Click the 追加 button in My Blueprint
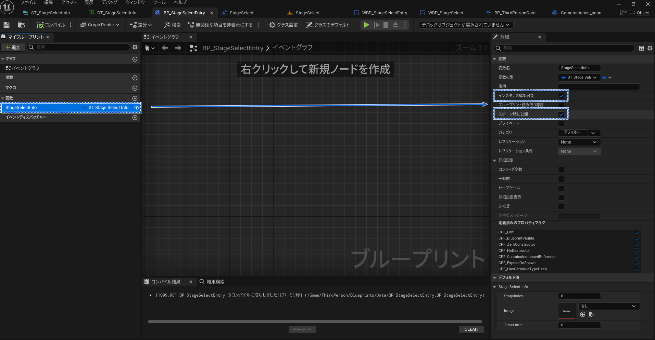The image size is (655, 340). click(x=13, y=47)
